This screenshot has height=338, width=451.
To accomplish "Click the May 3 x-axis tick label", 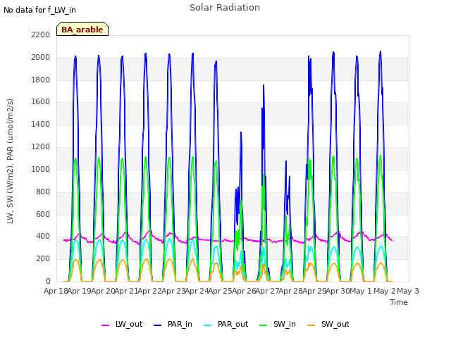I will [x=408, y=291].
